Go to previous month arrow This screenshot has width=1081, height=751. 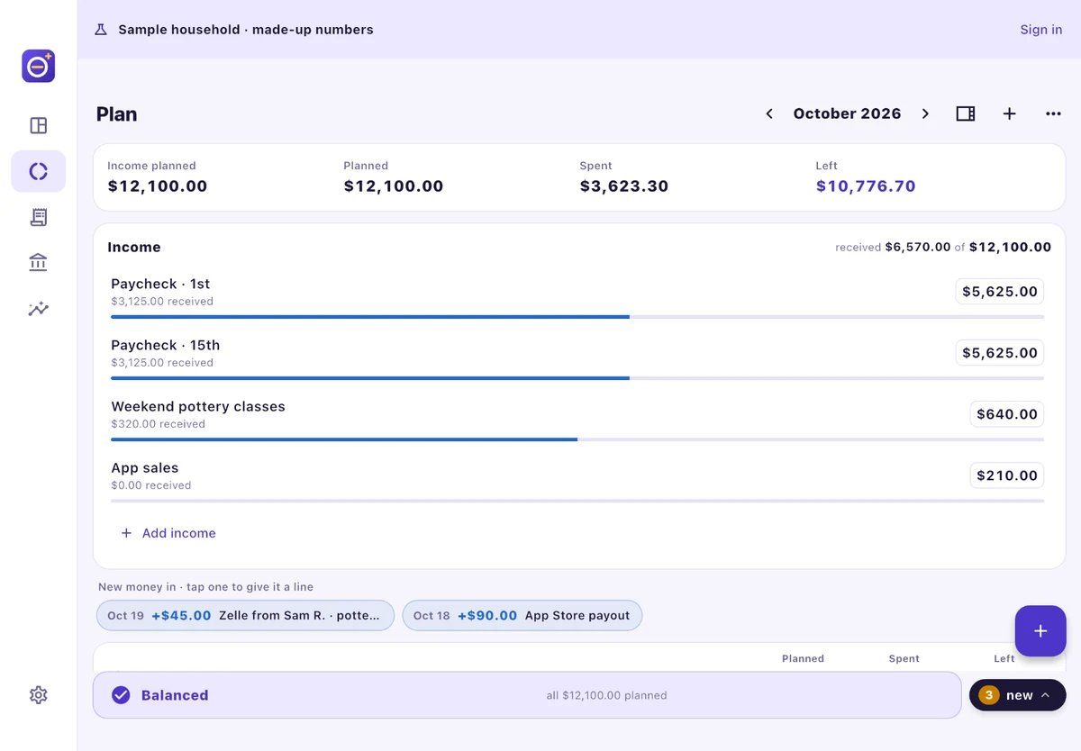pos(769,113)
